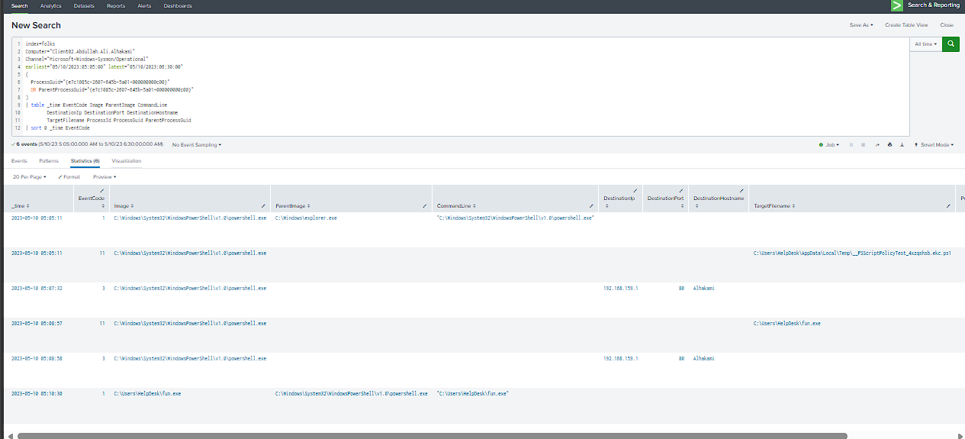Open the Job dropdown menu

click(828, 144)
